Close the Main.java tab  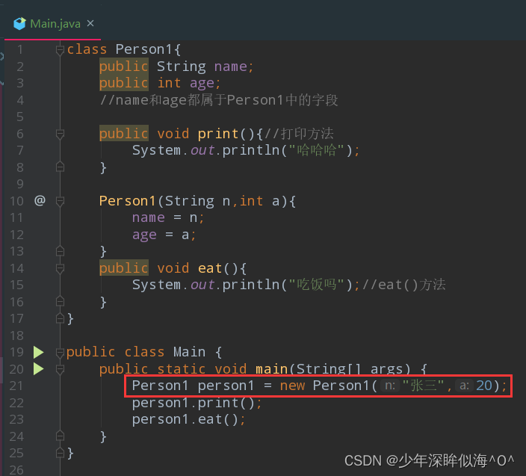click(90, 23)
